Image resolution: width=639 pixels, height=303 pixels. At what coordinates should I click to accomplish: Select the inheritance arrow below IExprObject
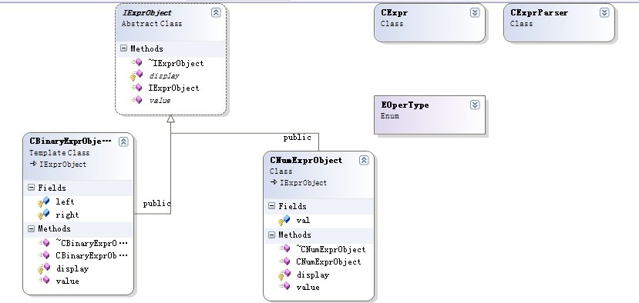click(171, 118)
